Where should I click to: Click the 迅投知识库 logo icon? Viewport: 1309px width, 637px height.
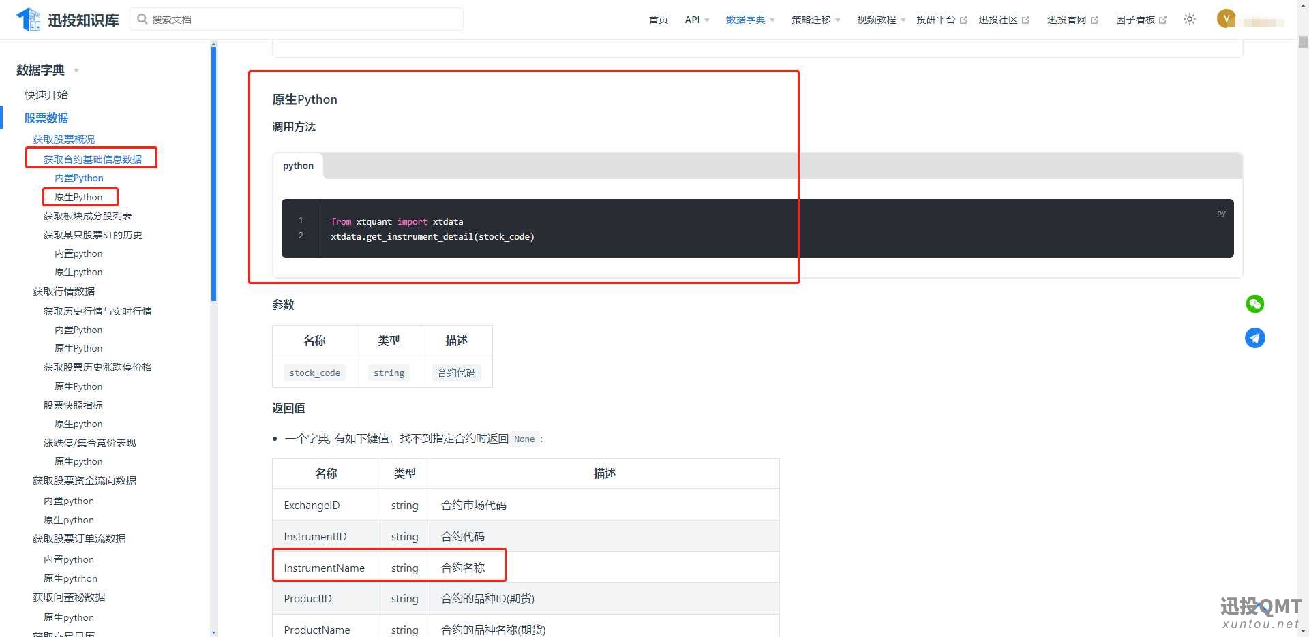click(x=29, y=19)
